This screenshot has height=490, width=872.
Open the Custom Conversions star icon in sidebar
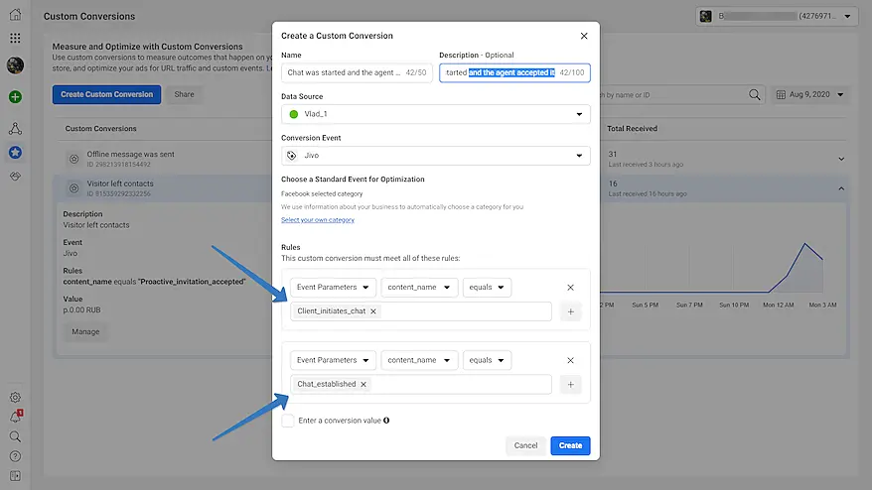click(15, 153)
